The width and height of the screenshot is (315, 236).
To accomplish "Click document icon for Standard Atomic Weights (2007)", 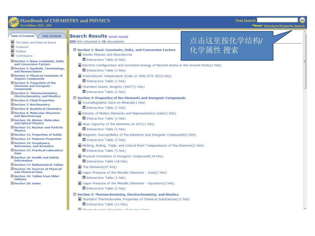I will click(x=80, y=87).
